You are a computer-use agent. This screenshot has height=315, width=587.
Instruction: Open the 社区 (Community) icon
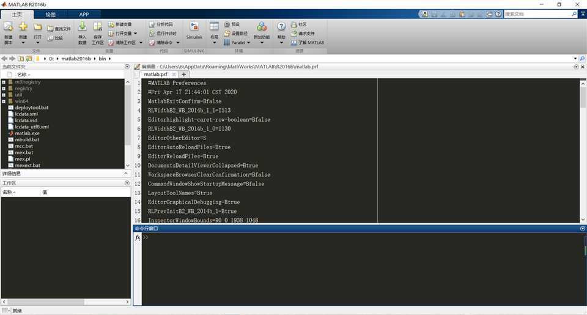[x=294, y=24]
